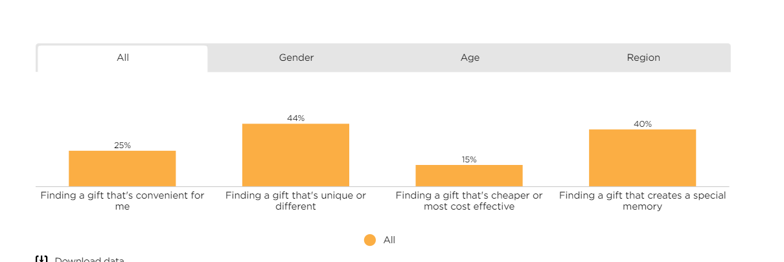Click the "convenient for me" axis label
The height and width of the screenshot is (262, 784).
pyautogui.click(x=122, y=201)
